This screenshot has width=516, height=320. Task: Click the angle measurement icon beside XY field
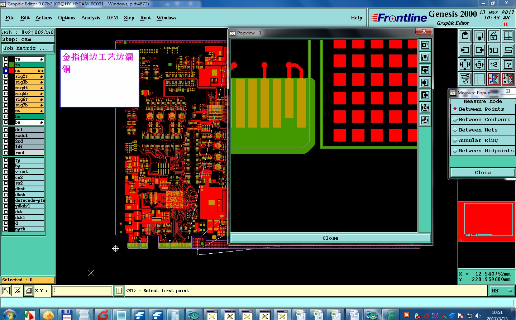click(x=17, y=291)
